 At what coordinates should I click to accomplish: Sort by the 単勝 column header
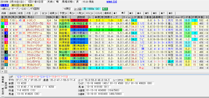97,17
